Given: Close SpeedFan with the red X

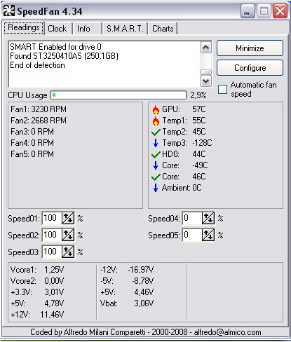Looking at the screenshot, I should 280,11.
